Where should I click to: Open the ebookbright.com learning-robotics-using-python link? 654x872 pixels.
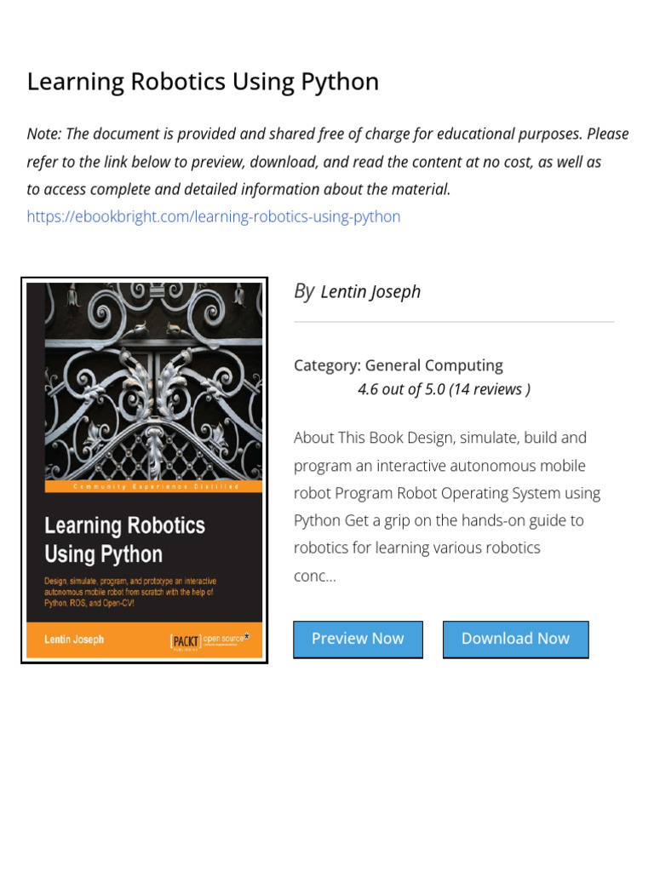point(214,216)
